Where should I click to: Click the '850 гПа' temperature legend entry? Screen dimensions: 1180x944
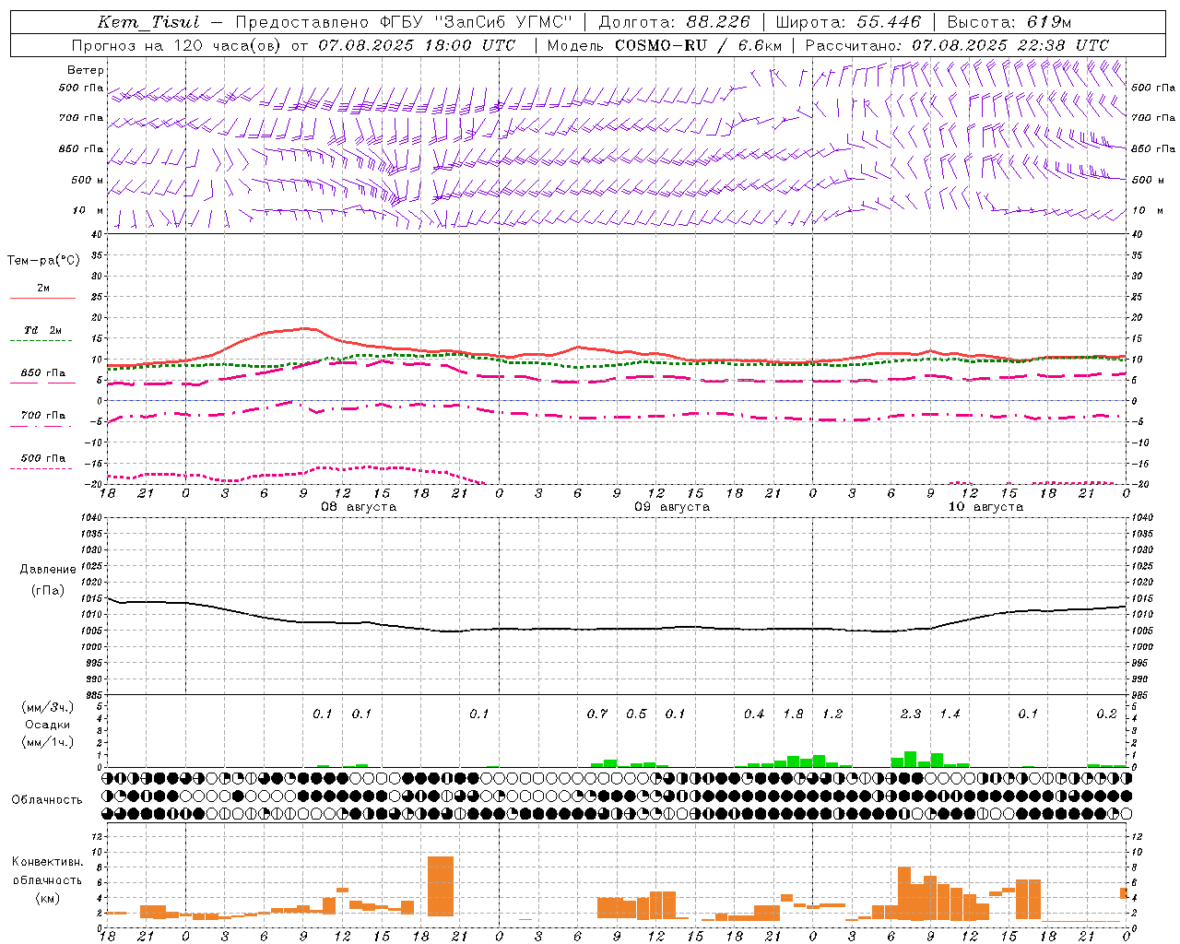pos(42,373)
